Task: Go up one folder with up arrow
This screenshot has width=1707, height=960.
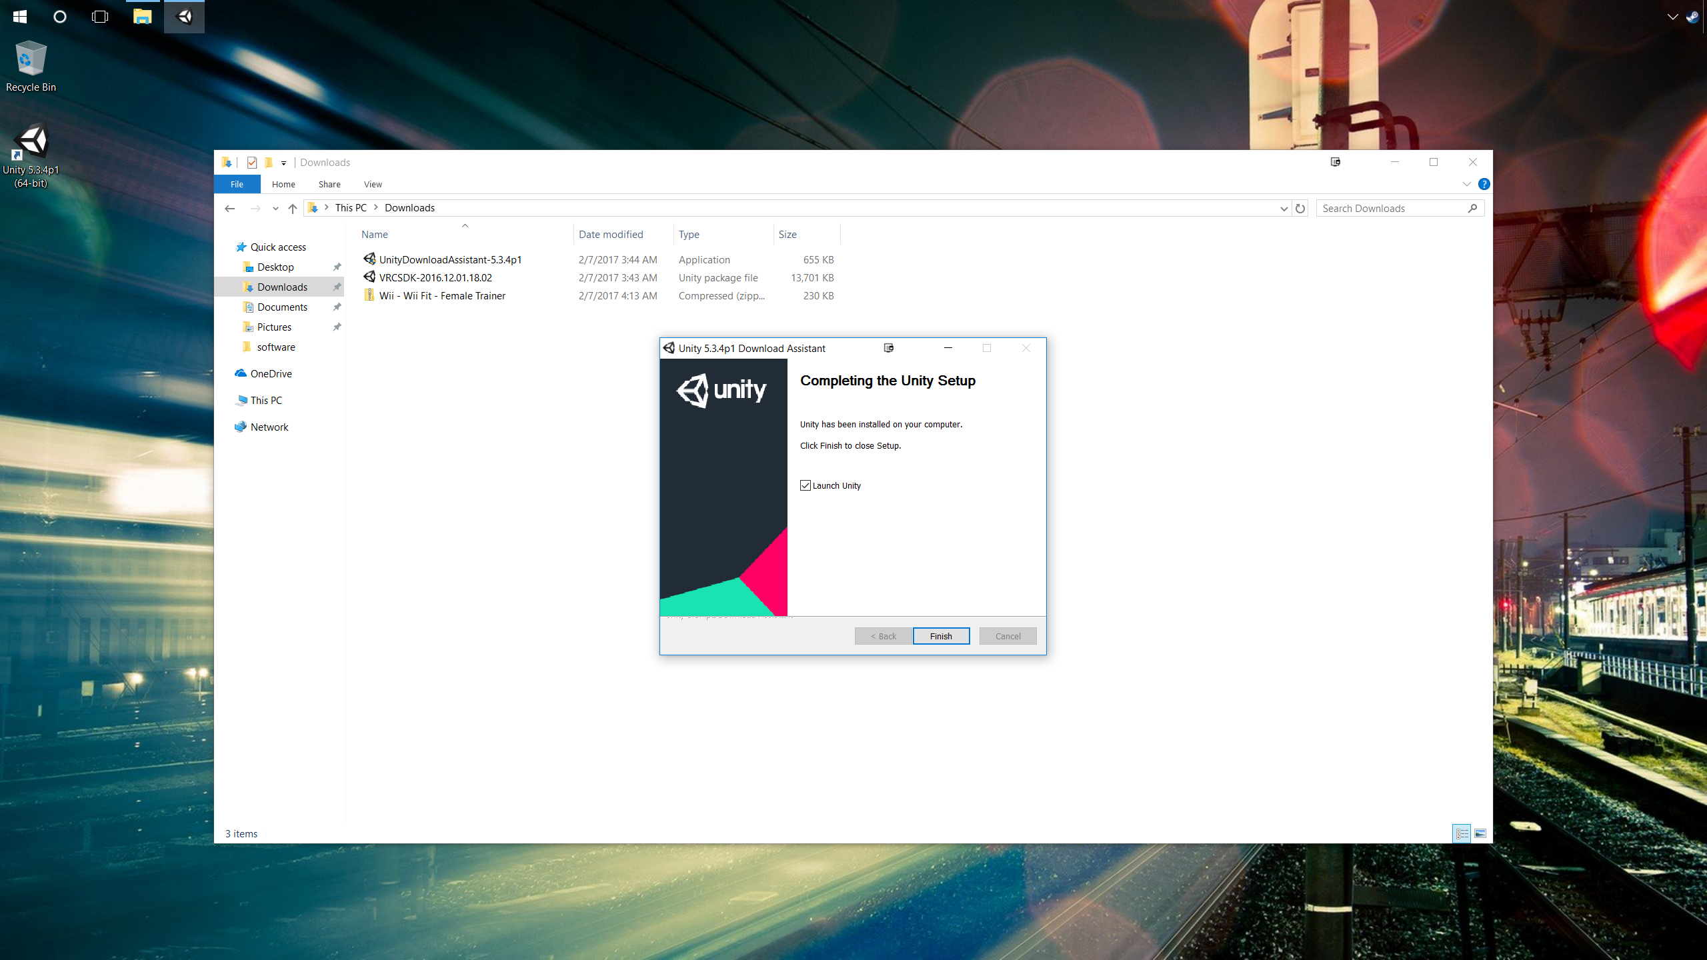Action: (x=293, y=209)
